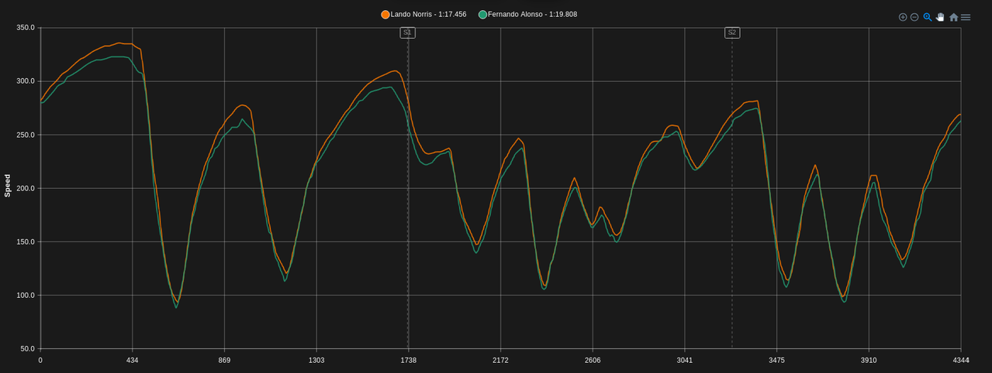Click the 350.0 y-axis label
The height and width of the screenshot is (373, 992).
coord(26,28)
